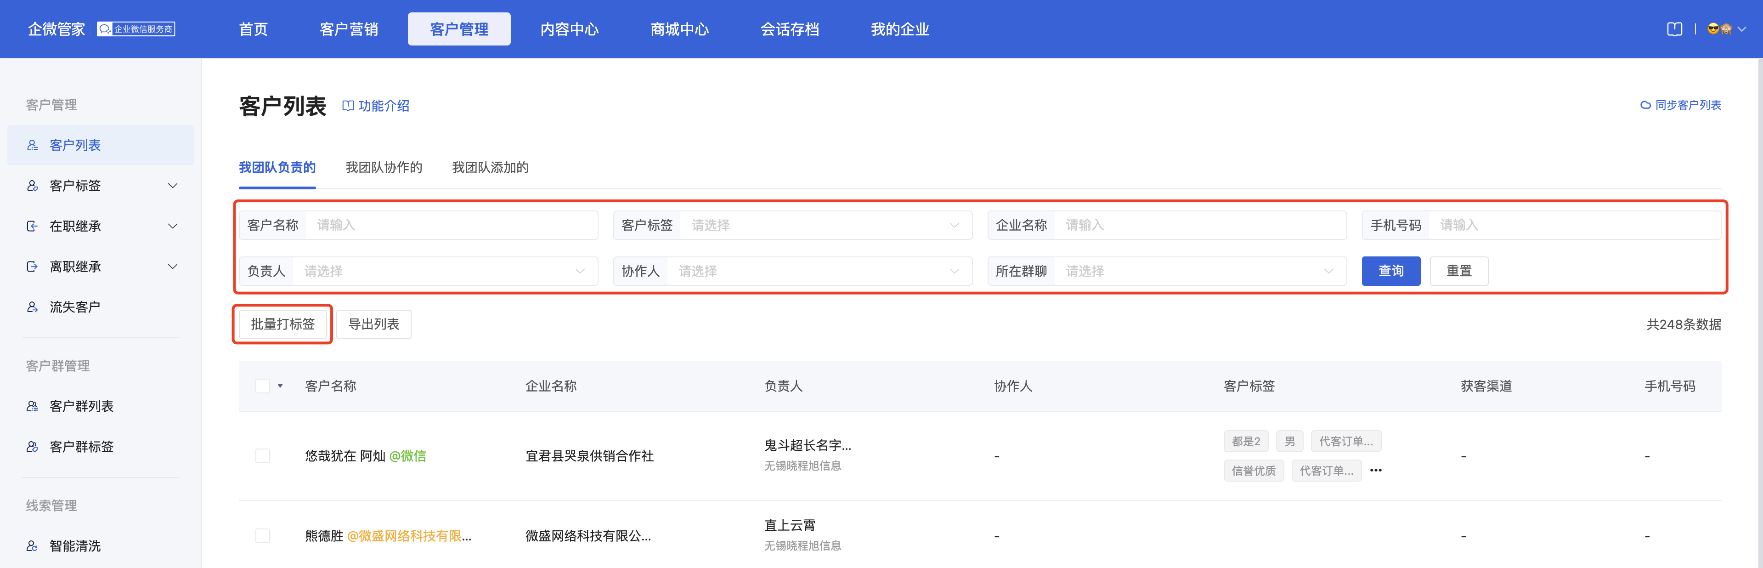Screen dimensions: 1763x568
Task: Click the 客户列表 sidebar icon
Action: pyautogui.click(x=32, y=145)
